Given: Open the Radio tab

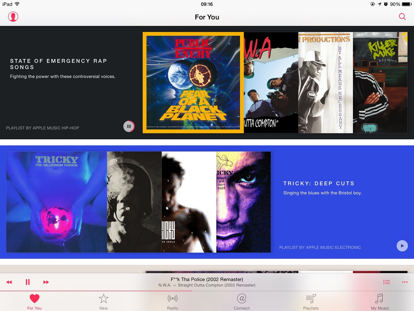Looking at the screenshot, I should (x=172, y=302).
